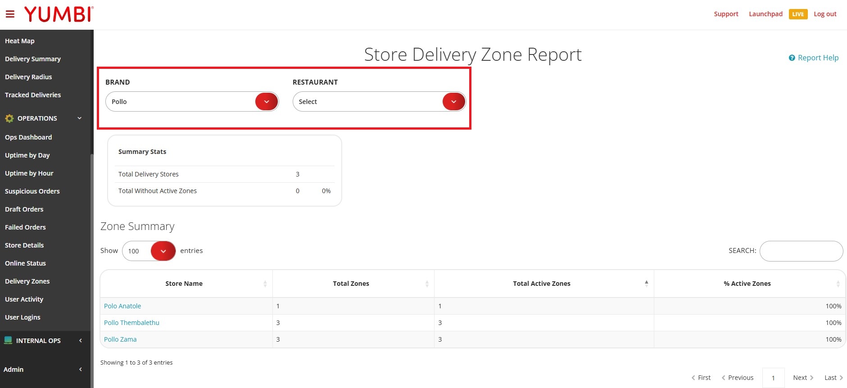Click the Launchpad link
The image size is (847, 388).
pos(765,14)
